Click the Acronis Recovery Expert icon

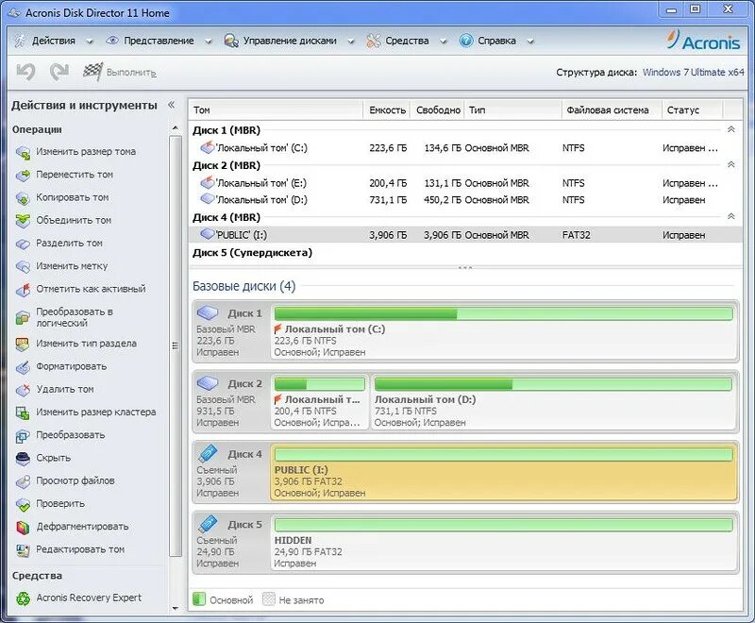tap(23, 598)
